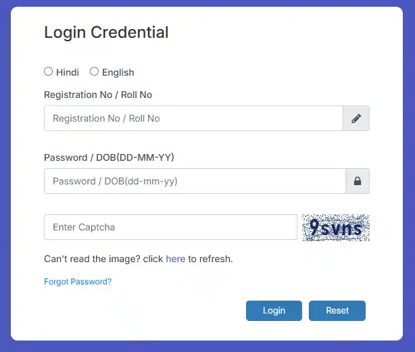415x352 pixels.
Task: Focus the Registration No / Roll No input
Action: tap(193, 118)
